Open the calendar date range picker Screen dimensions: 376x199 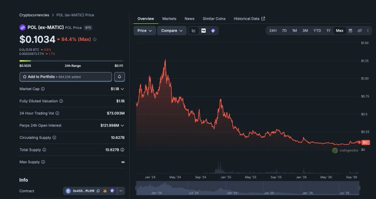pyautogui.click(x=351, y=31)
